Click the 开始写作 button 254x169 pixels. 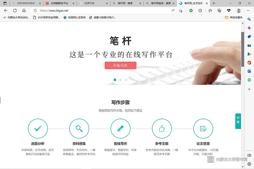pyautogui.click(x=120, y=65)
